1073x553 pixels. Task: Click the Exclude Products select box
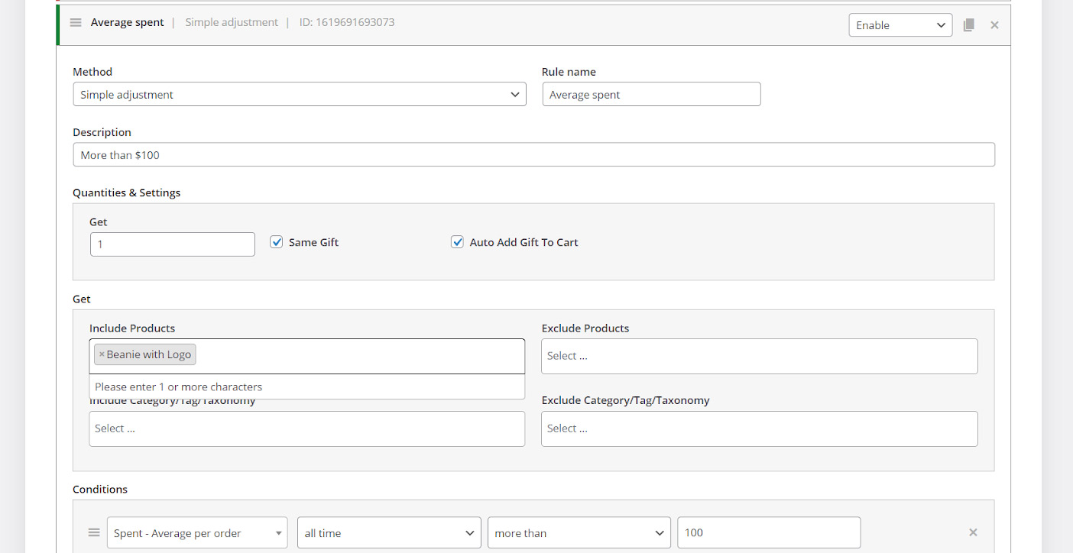click(759, 356)
